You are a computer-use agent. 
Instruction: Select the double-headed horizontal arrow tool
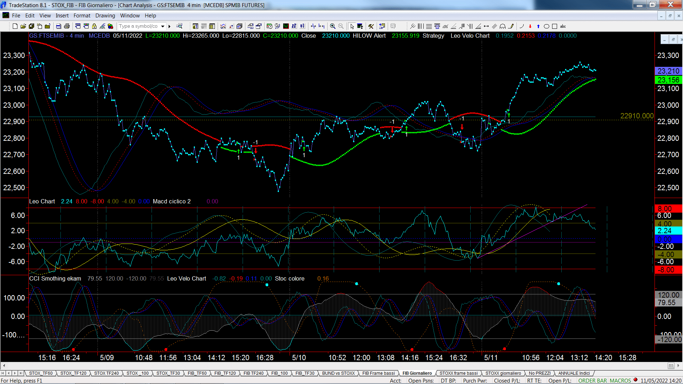486,26
